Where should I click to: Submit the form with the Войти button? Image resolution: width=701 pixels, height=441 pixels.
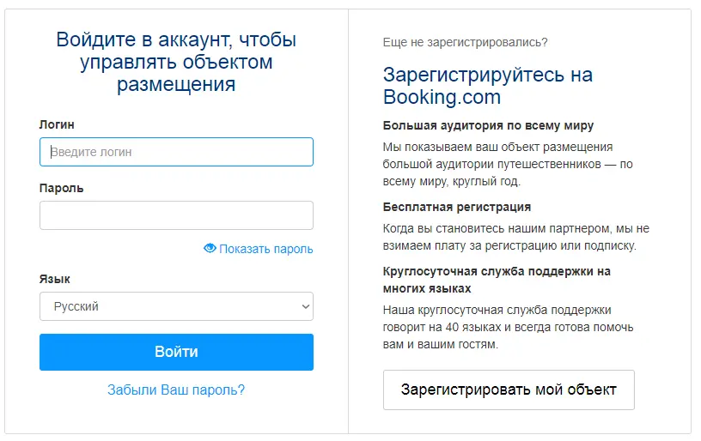pos(176,352)
